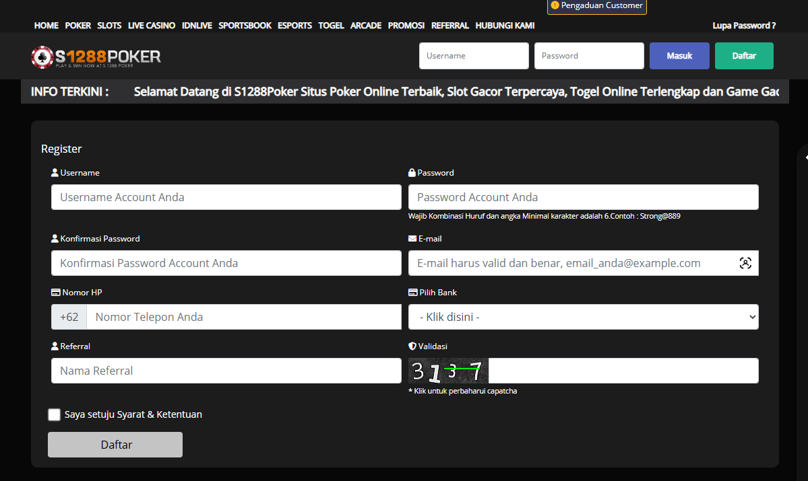
Task: Open the SLOTS menu item
Action: click(x=109, y=25)
